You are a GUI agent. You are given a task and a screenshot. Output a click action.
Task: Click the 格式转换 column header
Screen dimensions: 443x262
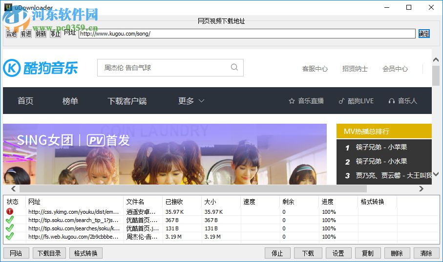[x=372, y=202]
